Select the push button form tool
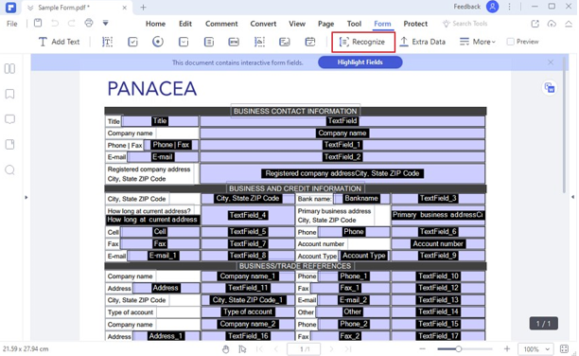 tap(234, 42)
